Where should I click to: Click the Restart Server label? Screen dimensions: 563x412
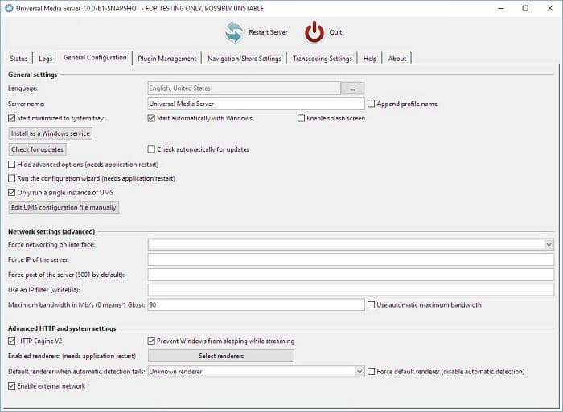tap(268, 32)
